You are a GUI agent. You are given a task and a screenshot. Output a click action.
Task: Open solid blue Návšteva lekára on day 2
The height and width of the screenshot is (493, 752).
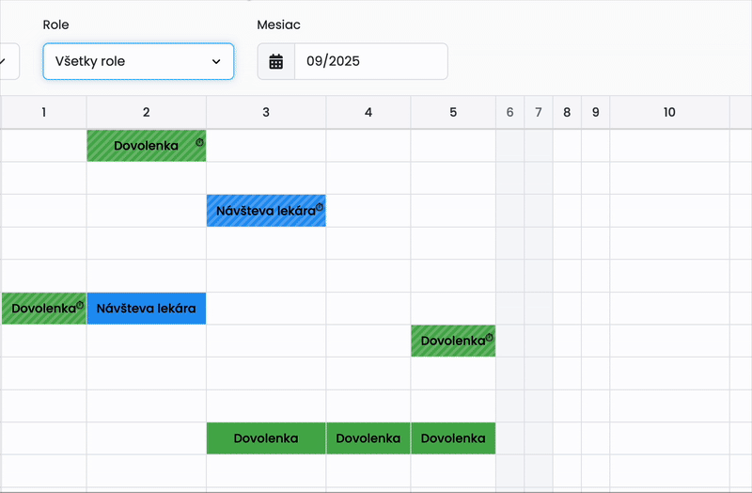146,309
